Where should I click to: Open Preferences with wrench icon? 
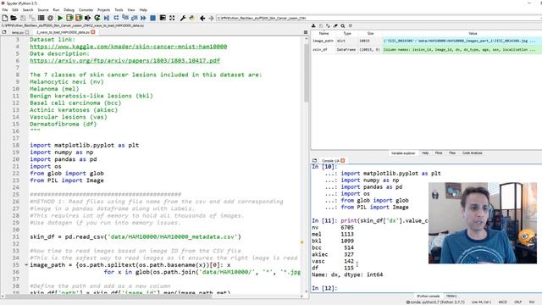tap(183, 18)
